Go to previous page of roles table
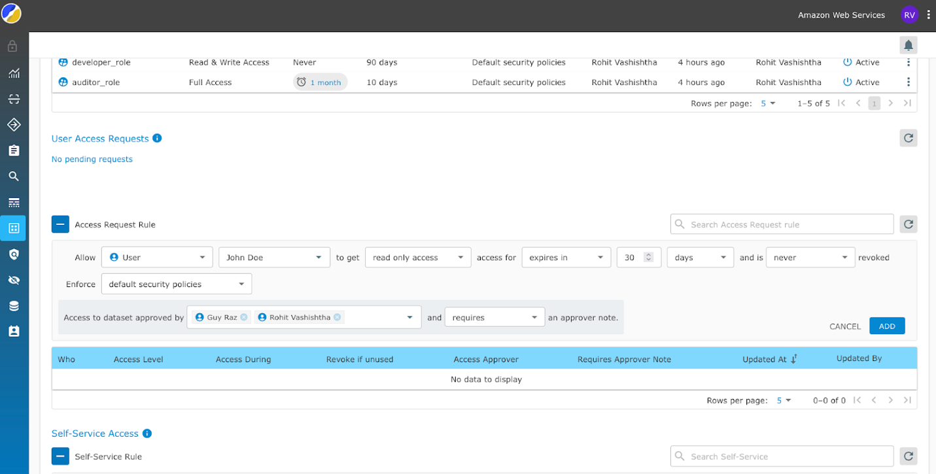 click(x=858, y=103)
